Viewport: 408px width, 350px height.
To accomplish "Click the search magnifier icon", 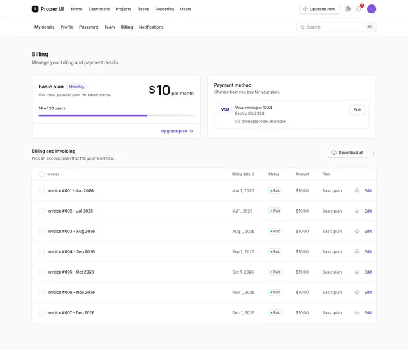I will (x=302, y=27).
